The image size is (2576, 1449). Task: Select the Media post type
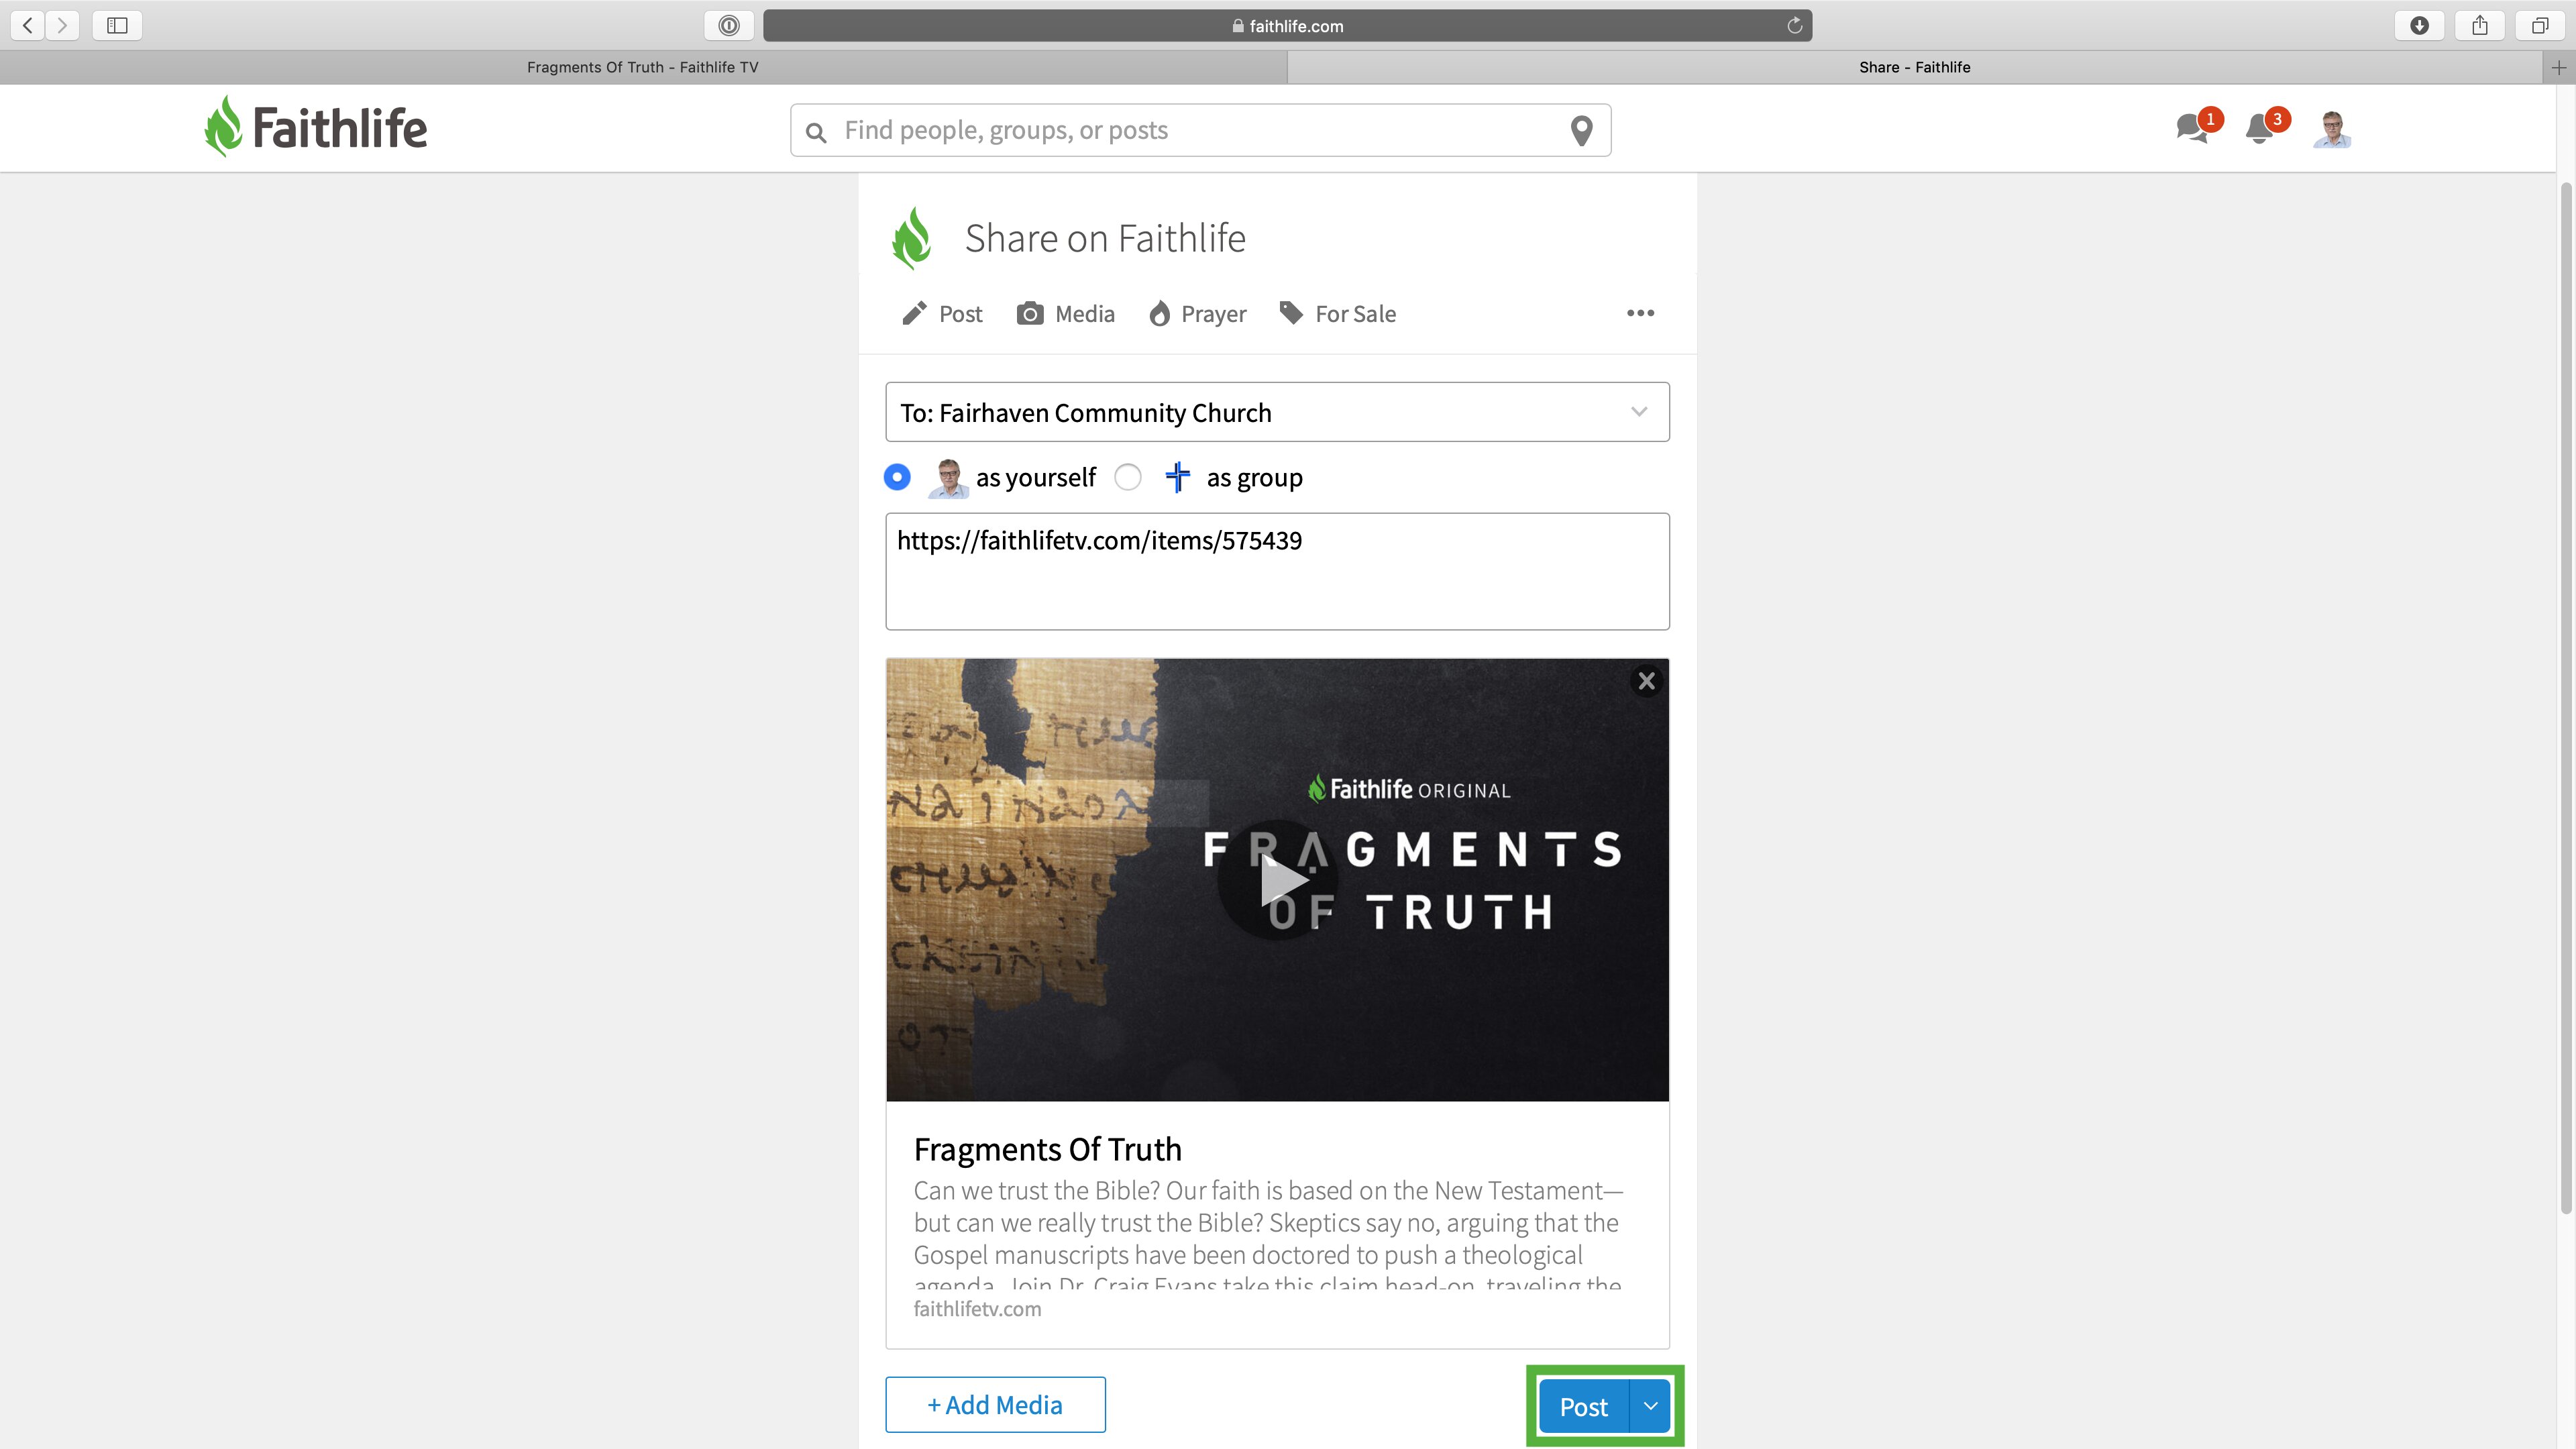pyautogui.click(x=1066, y=314)
